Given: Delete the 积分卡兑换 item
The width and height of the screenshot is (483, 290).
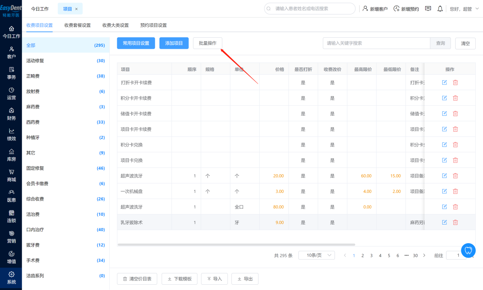Looking at the screenshot, I should point(455,145).
